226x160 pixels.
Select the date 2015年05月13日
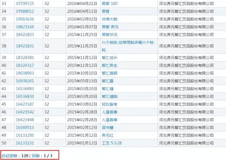82,81
